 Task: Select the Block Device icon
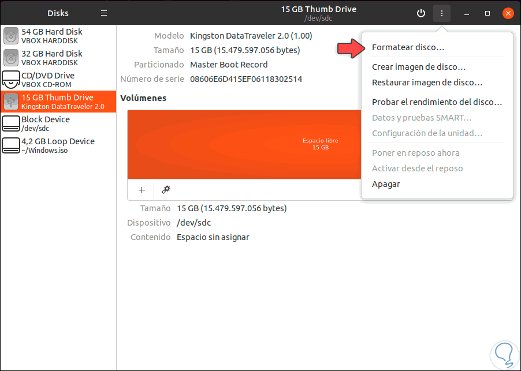10,123
